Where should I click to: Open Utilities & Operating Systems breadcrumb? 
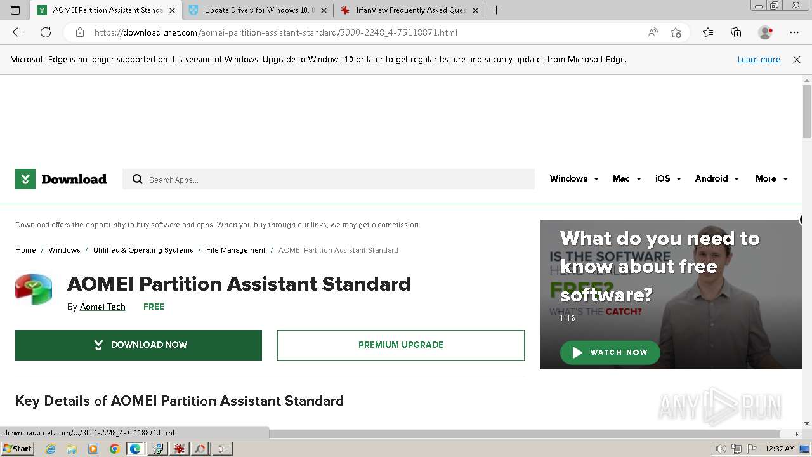143,250
